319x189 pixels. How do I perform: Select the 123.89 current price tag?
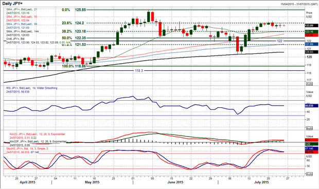pyautogui.click(x=311, y=26)
